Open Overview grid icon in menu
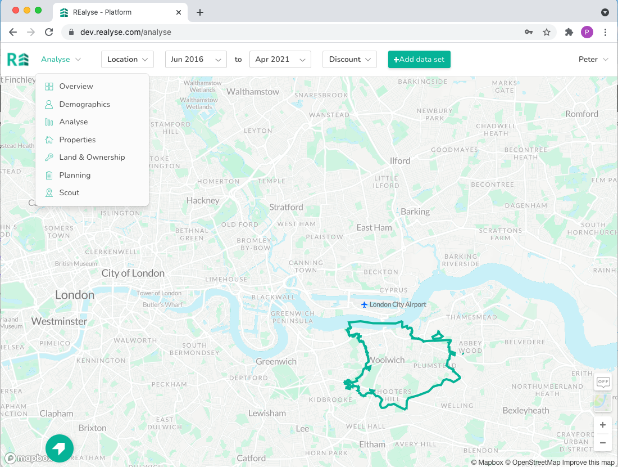This screenshot has height=467, width=618. (x=49, y=87)
